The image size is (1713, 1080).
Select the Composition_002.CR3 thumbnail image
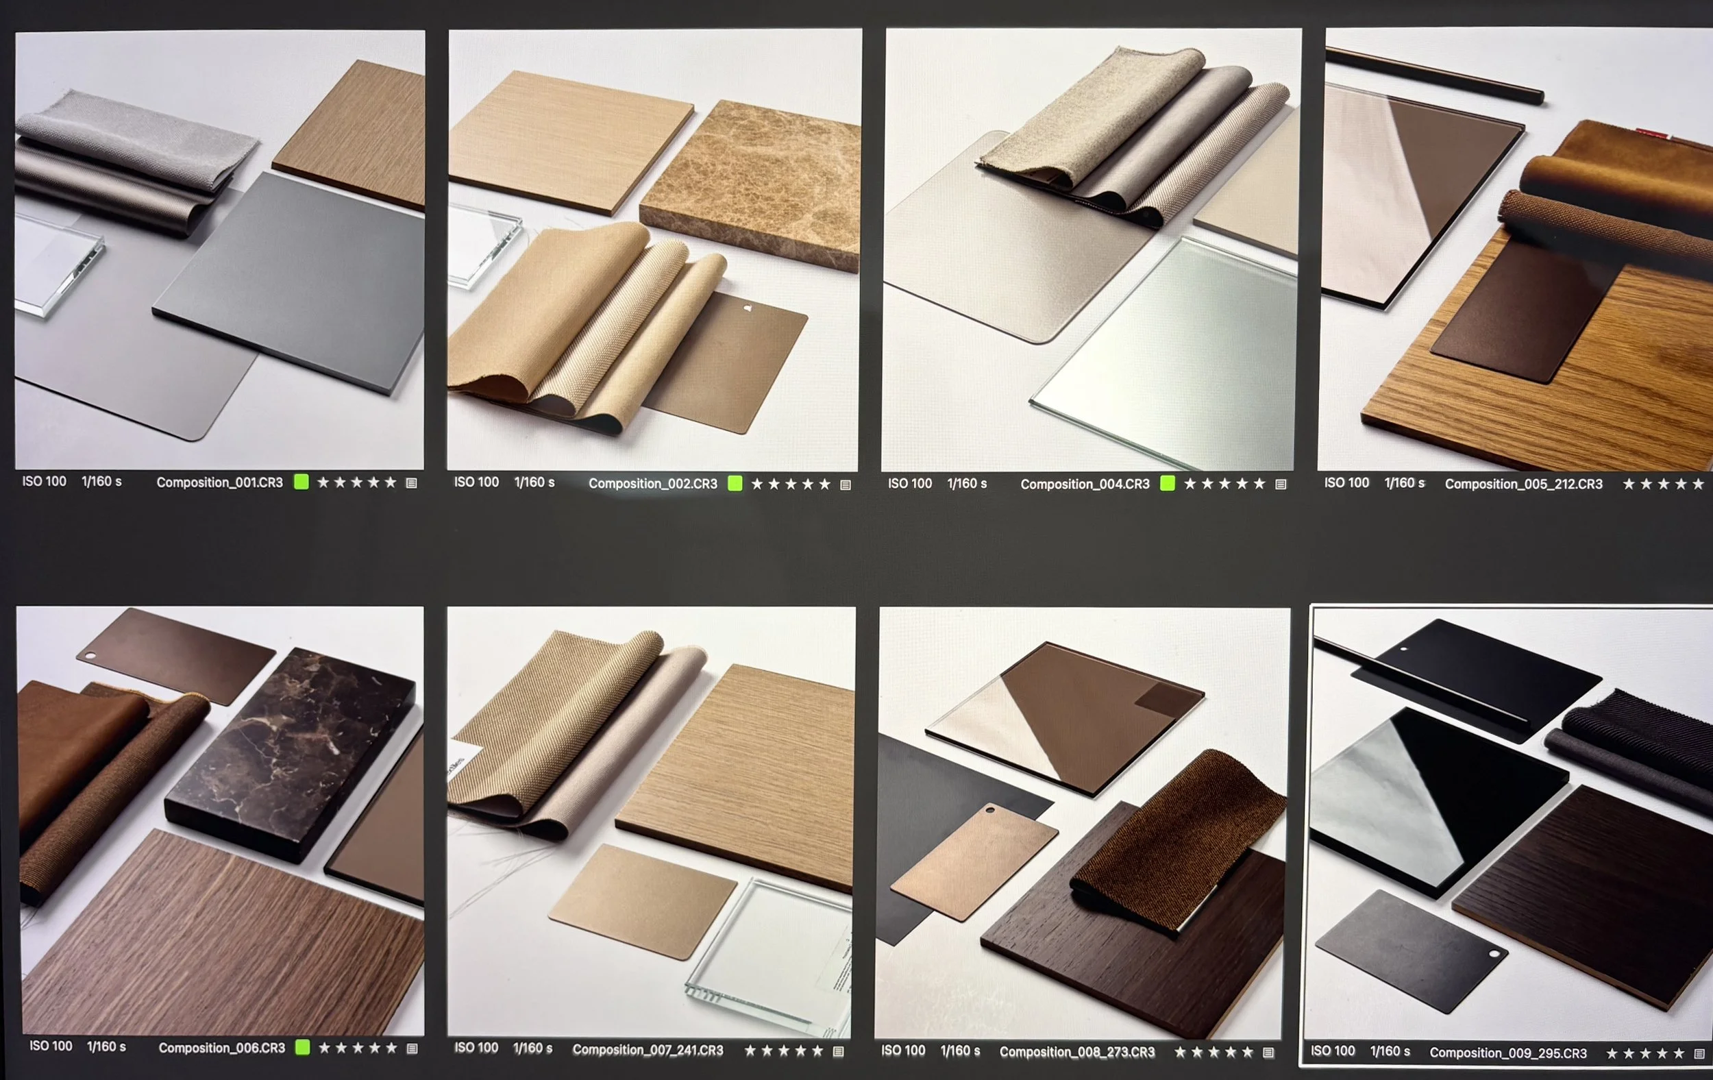[x=654, y=249]
